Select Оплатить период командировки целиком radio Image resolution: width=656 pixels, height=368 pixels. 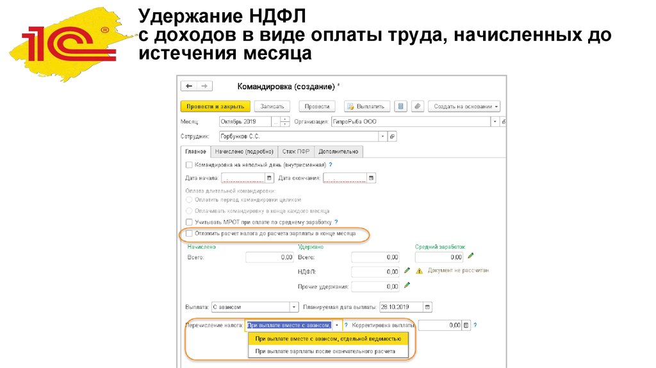(x=189, y=199)
